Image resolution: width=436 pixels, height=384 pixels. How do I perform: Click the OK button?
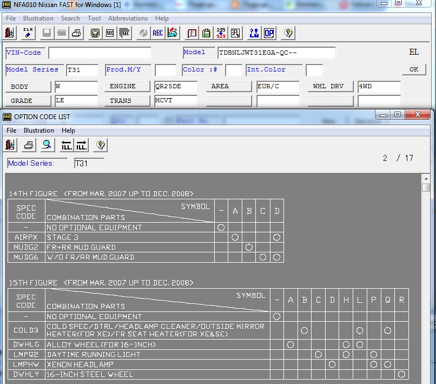[x=414, y=69]
